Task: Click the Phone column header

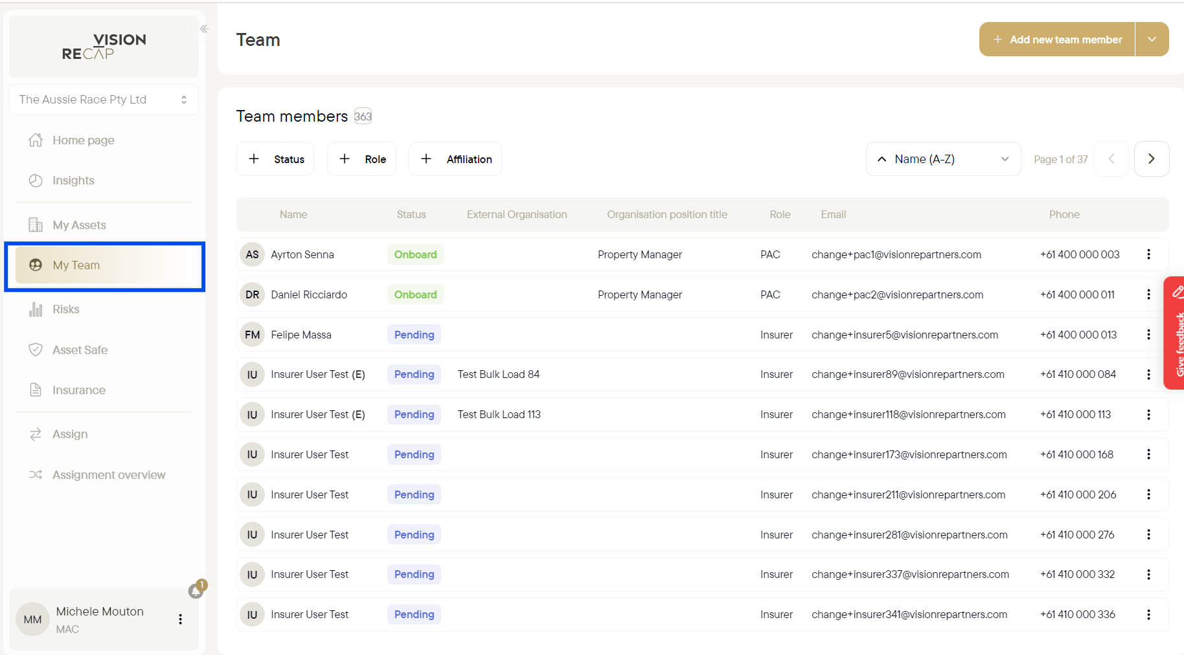Action: tap(1064, 214)
